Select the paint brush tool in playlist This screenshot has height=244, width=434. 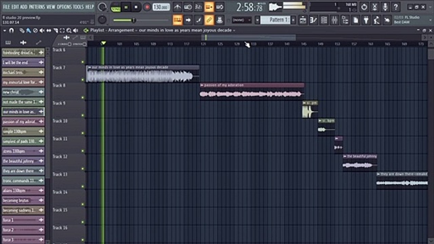(29, 30)
